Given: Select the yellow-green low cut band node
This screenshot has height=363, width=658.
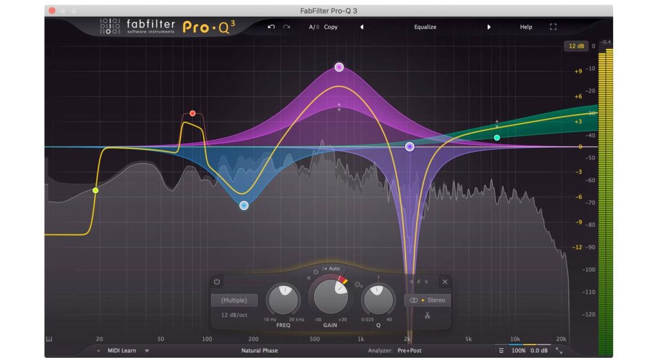Looking at the screenshot, I should 96,191.
